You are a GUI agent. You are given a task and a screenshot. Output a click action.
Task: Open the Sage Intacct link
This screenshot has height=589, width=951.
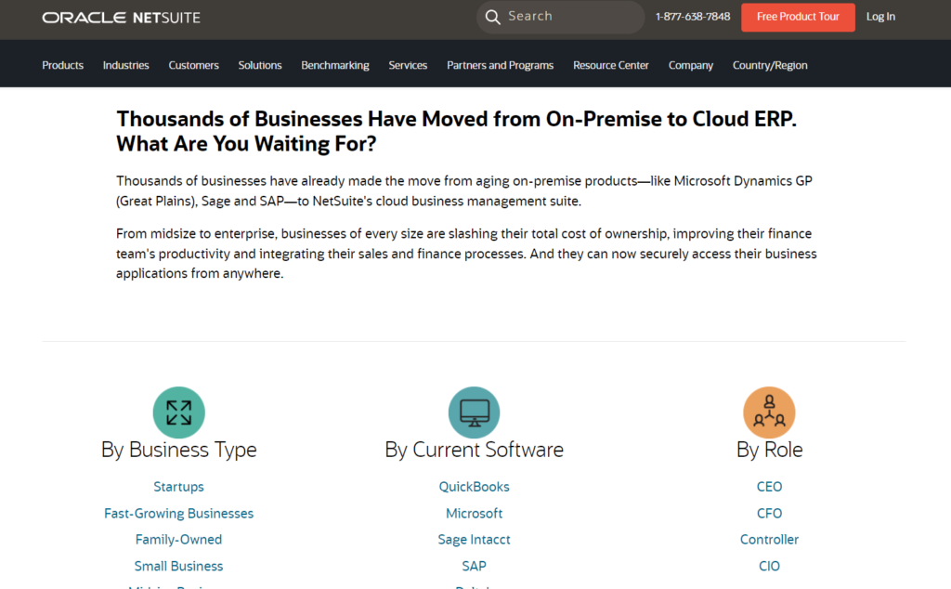(475, 539)
